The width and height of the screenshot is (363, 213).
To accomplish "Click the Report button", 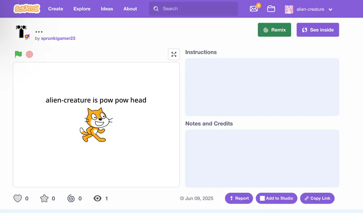I will 239,198.
